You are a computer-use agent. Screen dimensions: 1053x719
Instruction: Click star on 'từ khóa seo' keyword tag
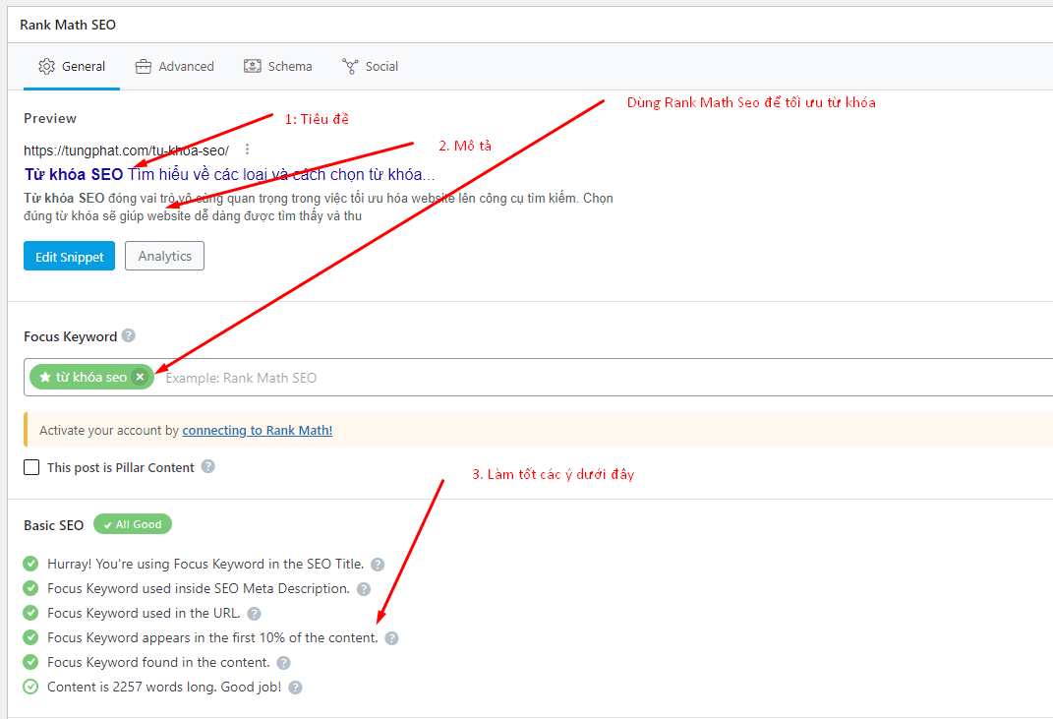(x=45, y=377)
